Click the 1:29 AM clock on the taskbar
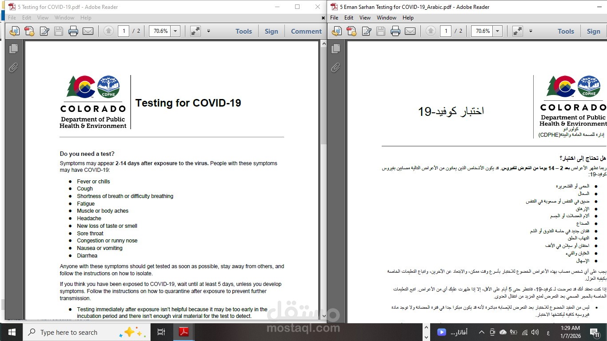This screenshot has width=607, height=341. tap(571, 328)
